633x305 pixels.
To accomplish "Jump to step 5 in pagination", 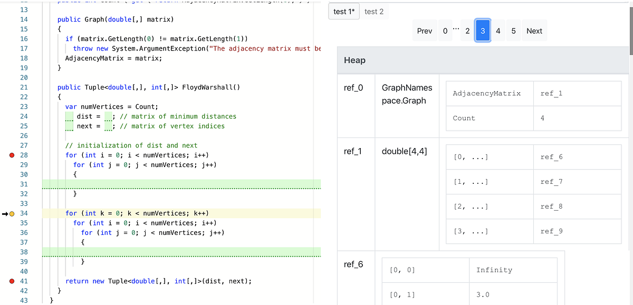I will click(513, 30).
